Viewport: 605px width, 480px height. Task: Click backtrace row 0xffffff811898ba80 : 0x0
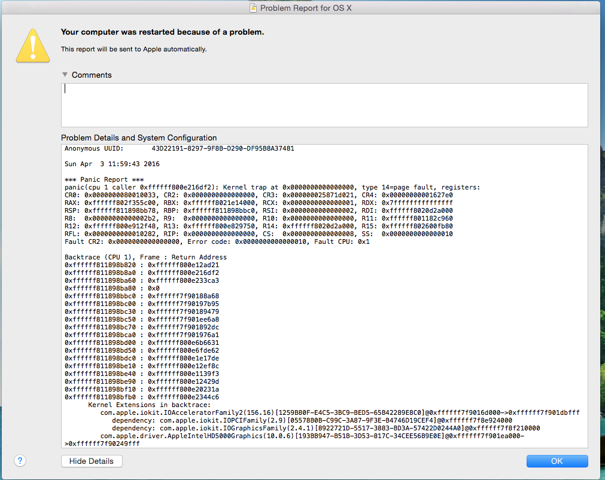coord(112,288)
